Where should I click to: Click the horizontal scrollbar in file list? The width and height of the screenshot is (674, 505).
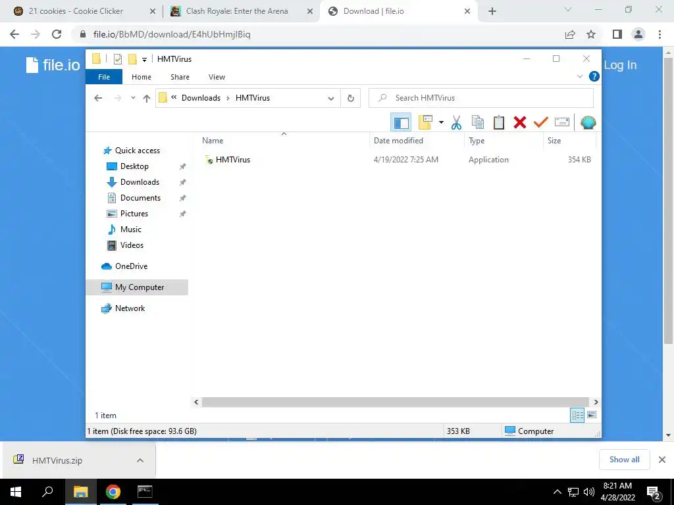(395, 402)
